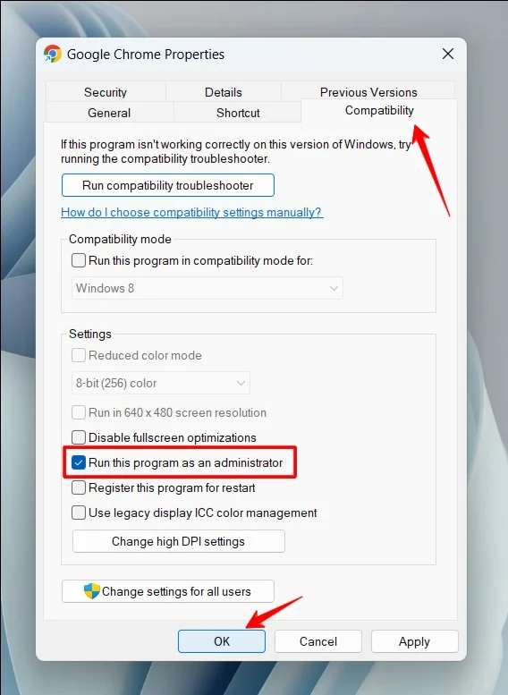Viewport: 508px width, 695px height.
Task: Click Run compatibility troubleshooter button
Action: click(x=168, y=185)
